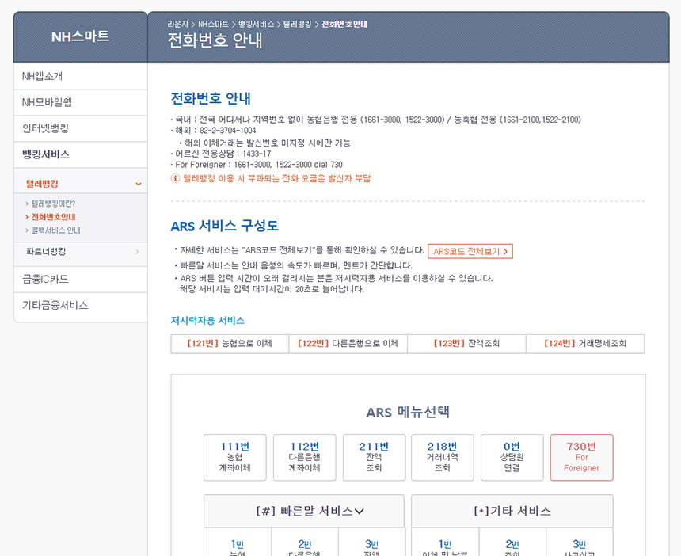This screenshot has height=556, width=681.
Task: Open the NH앱소개 sidebar menu
Action: (81, 77)
